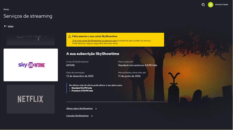Image resolution: width=233 pixels, height=130 pixels.
Task: Click the 'Plano subscrito' label
Action: [126, 62]
